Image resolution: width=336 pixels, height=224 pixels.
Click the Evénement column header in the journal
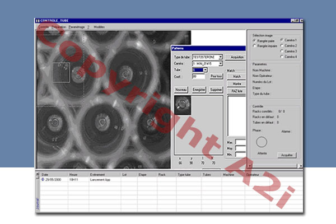point(98,174)
